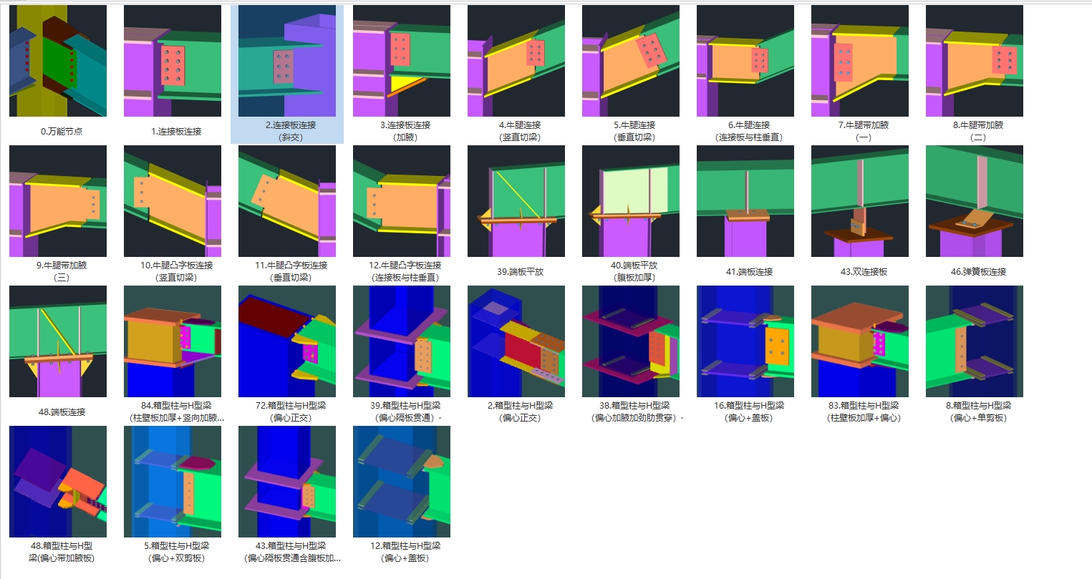This screenshot has width=1092, height=579.
Task: Click the 8.箱型柱与H型梁(偏心+单剪板) thumbnail
Action: 975,341
